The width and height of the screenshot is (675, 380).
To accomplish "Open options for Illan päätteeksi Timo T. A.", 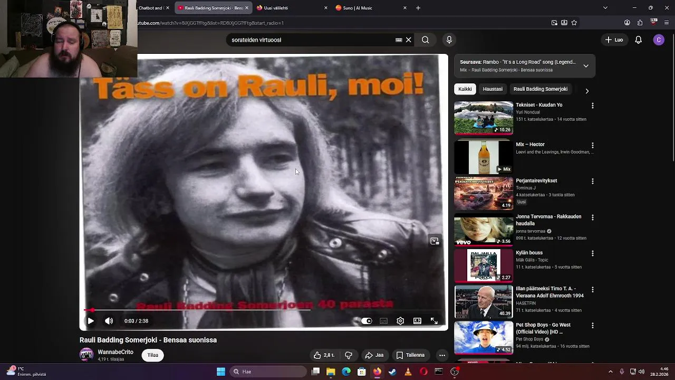I will click(x=592, y=290).
